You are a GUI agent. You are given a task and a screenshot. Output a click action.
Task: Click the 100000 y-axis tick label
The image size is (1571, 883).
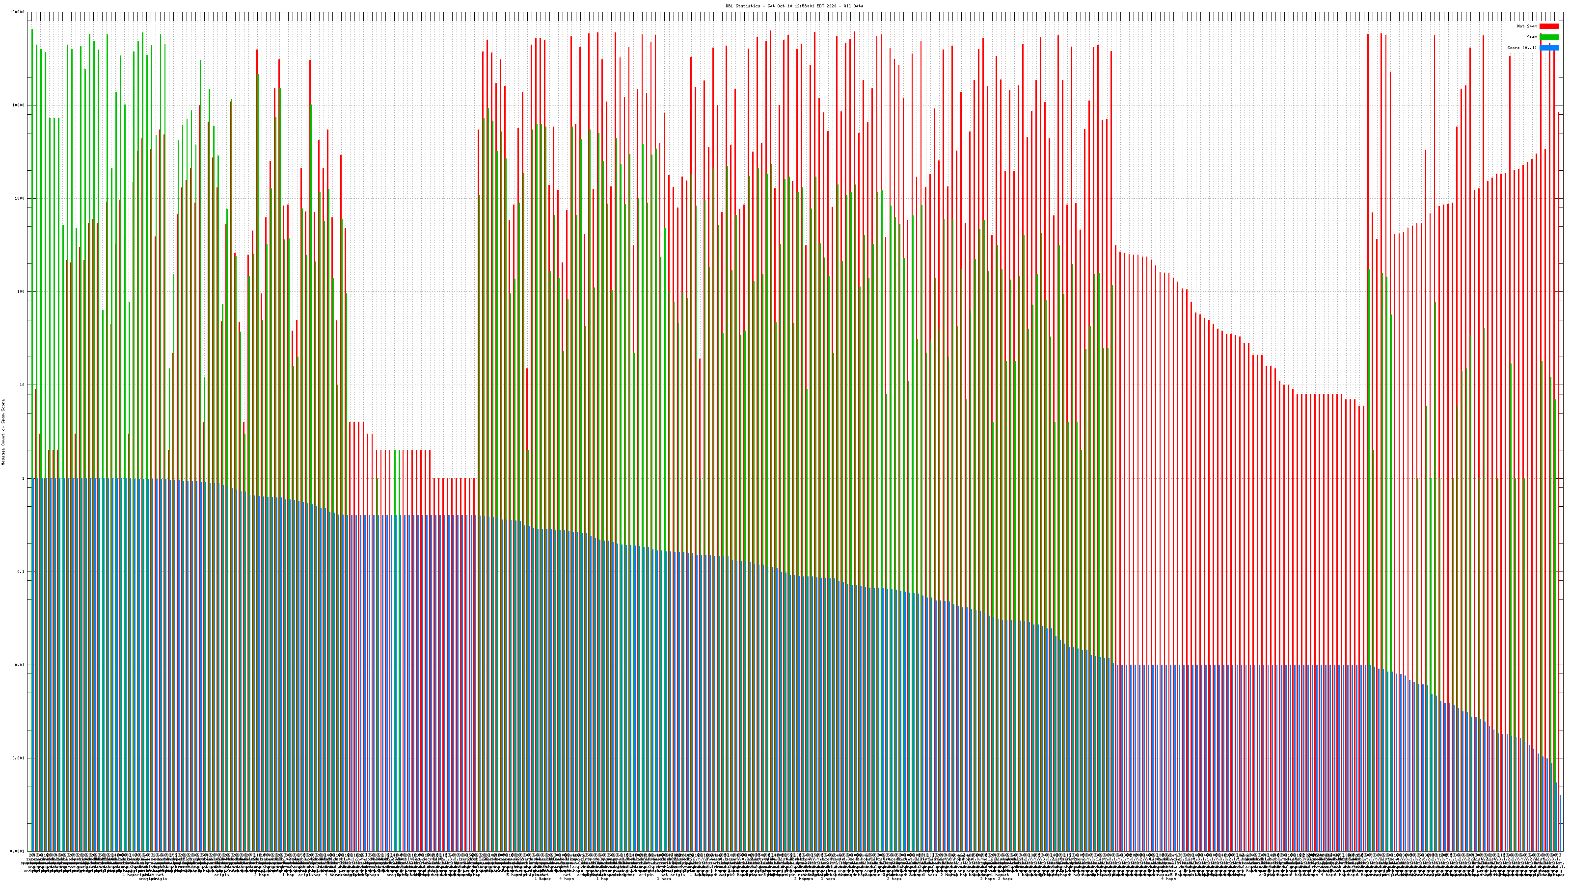pyautogui.click(x=18, y=12)
